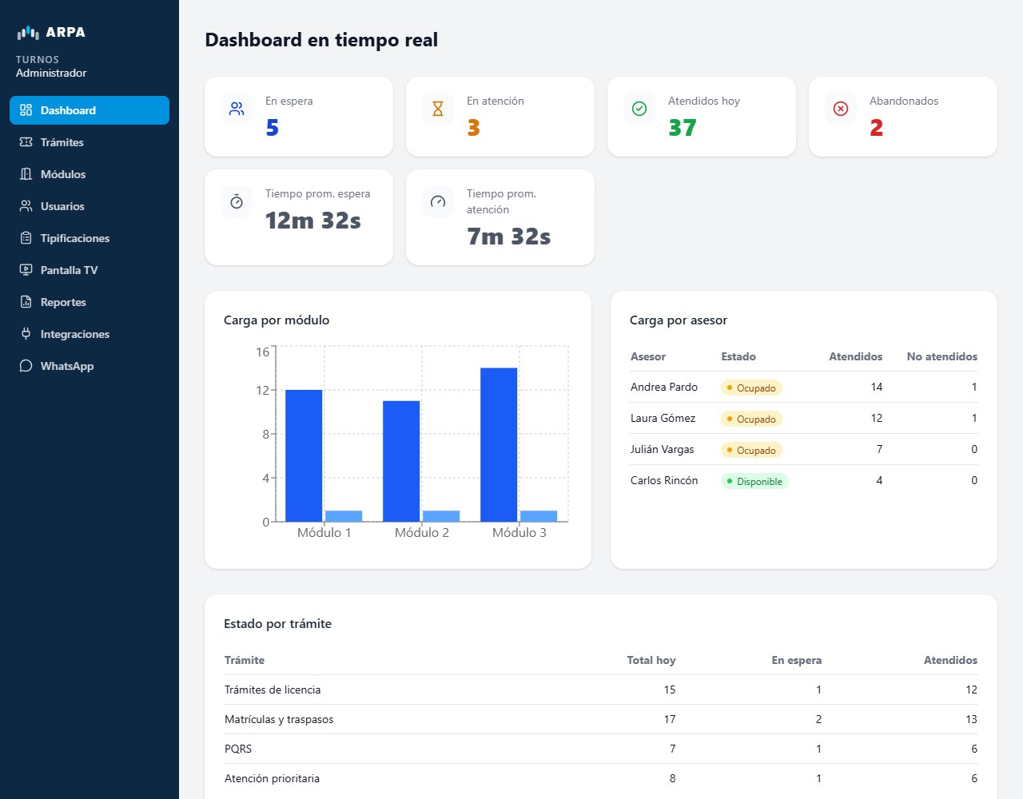Click Carlos Rincón's Disponible status badge
Image resolution: width=1023 pixels, height=799 pixels.
(x=754, y=481)
